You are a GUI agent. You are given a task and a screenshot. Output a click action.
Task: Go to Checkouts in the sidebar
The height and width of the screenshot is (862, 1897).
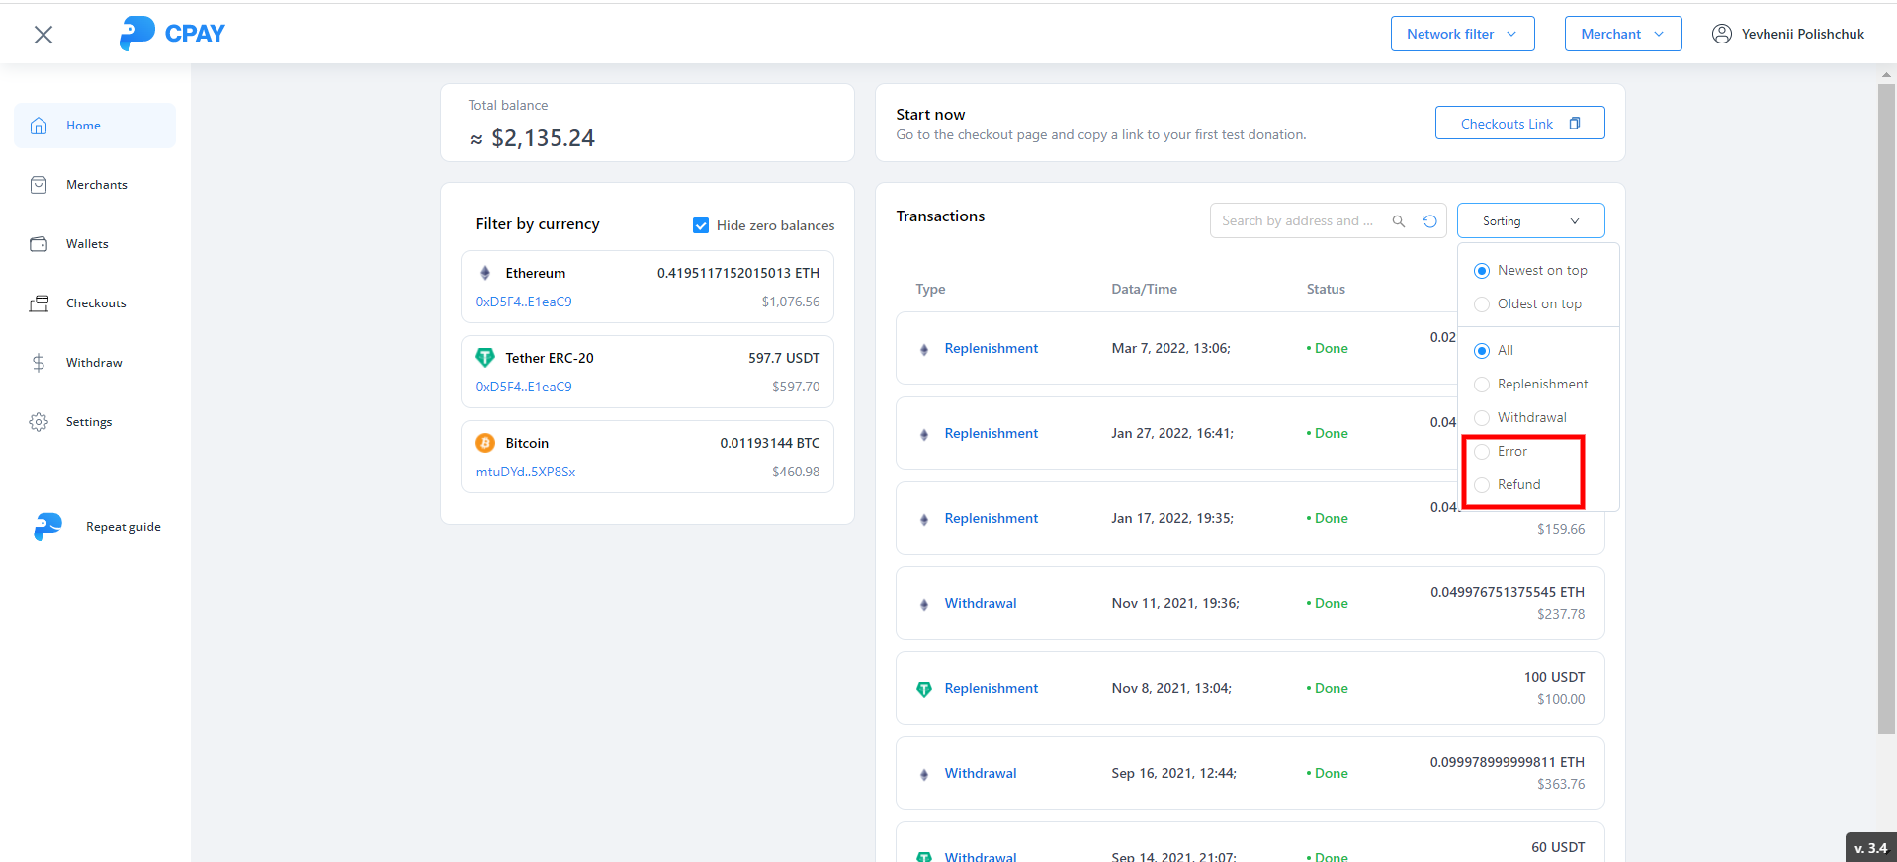click(95, 303)
